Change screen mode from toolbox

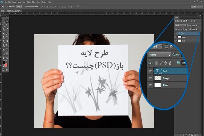[x=7, y=70]
